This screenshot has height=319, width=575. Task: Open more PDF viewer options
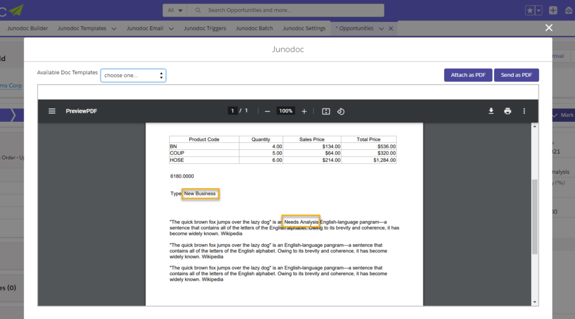[x=524, y=111]
